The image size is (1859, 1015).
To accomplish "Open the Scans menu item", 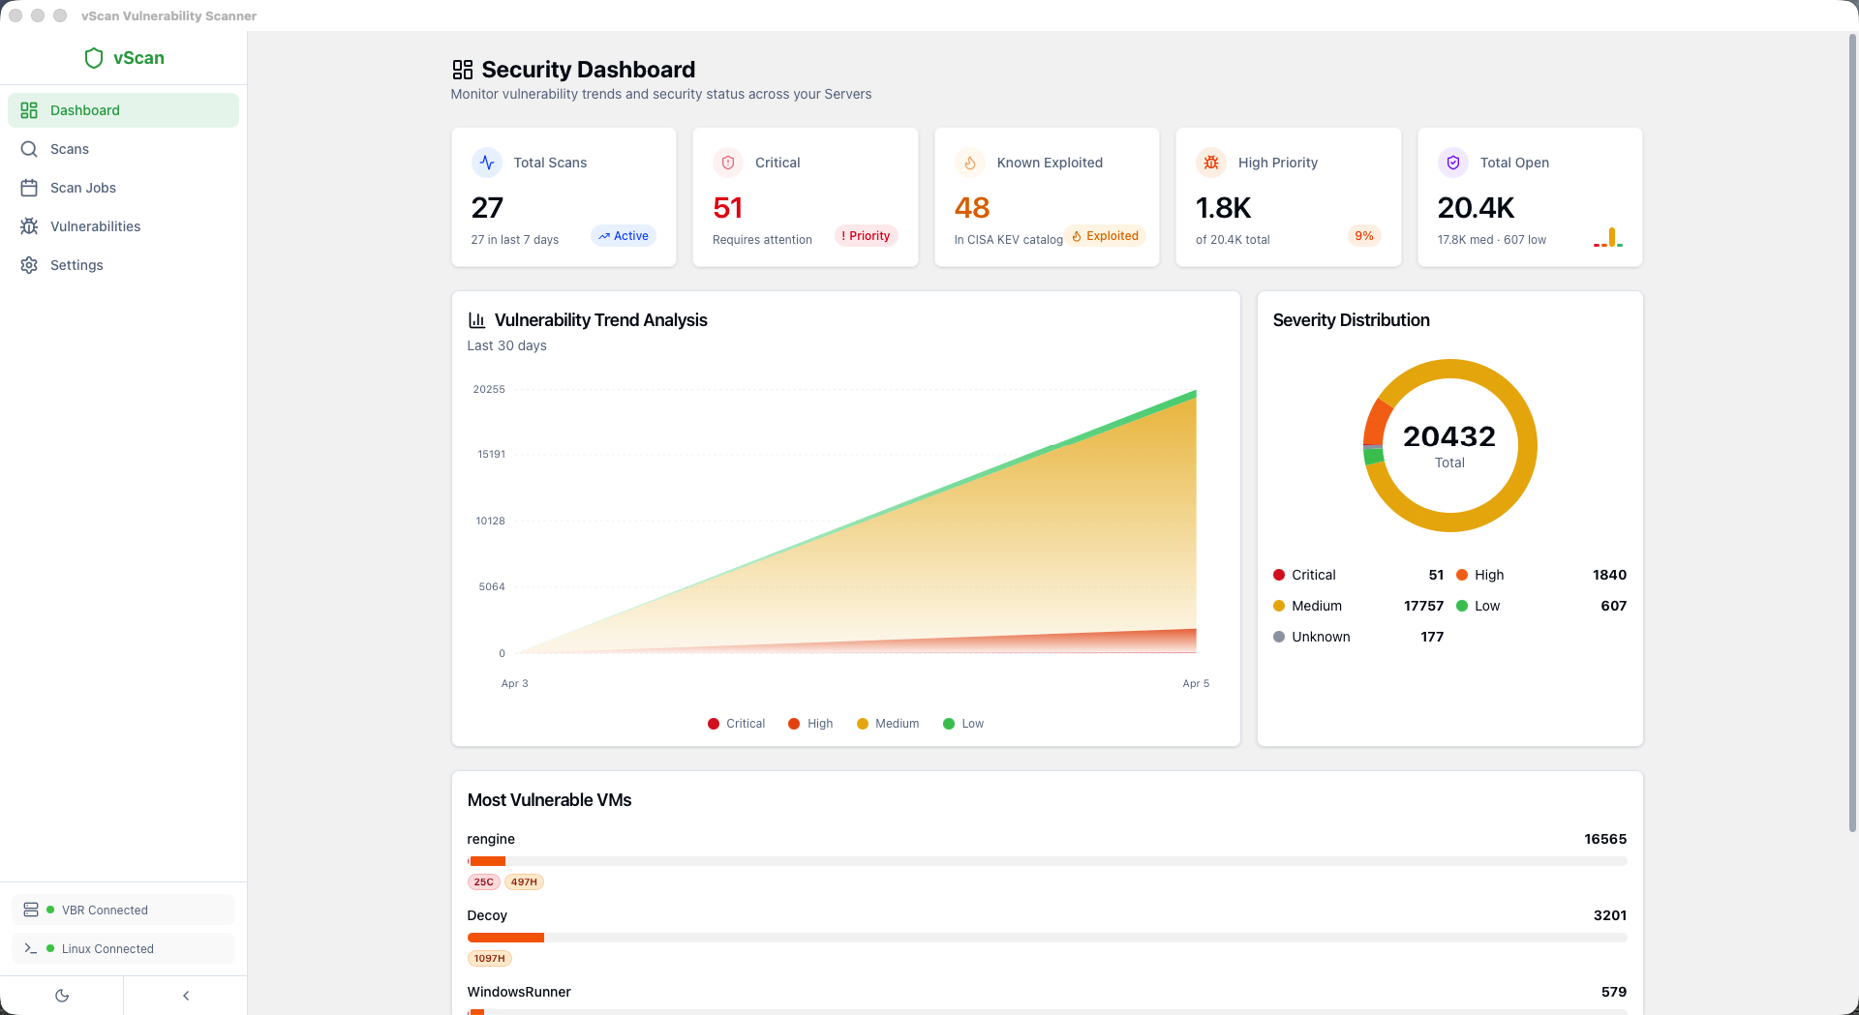I will click(123, 149).
